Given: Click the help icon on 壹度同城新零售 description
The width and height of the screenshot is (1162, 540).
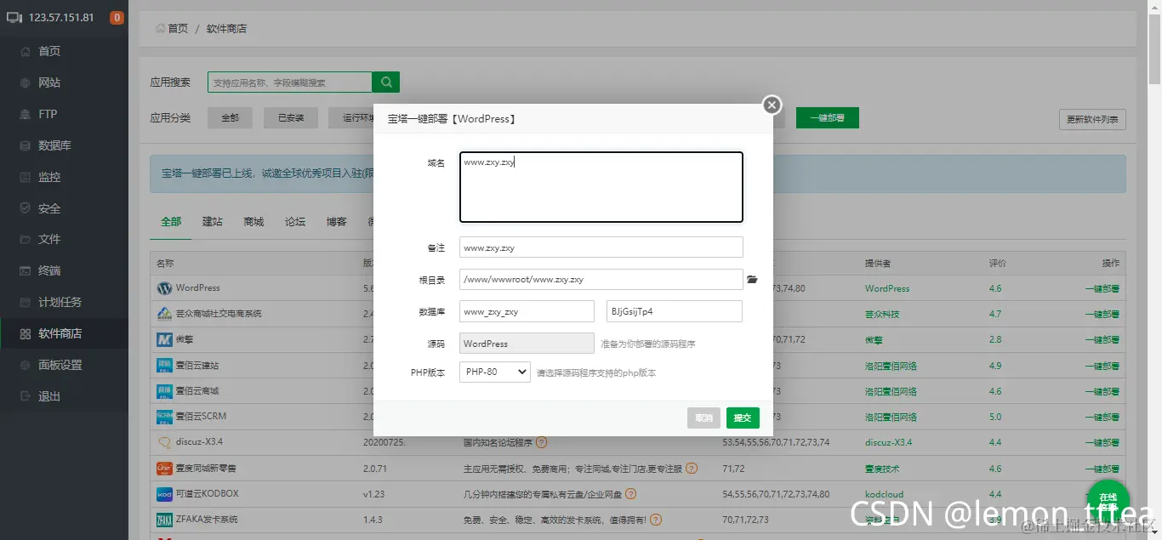Looking at the screenshot, I should pyautogui.click(x=692, y=469).
